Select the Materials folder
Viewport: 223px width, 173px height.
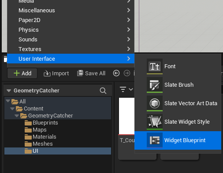coord(40,137)
